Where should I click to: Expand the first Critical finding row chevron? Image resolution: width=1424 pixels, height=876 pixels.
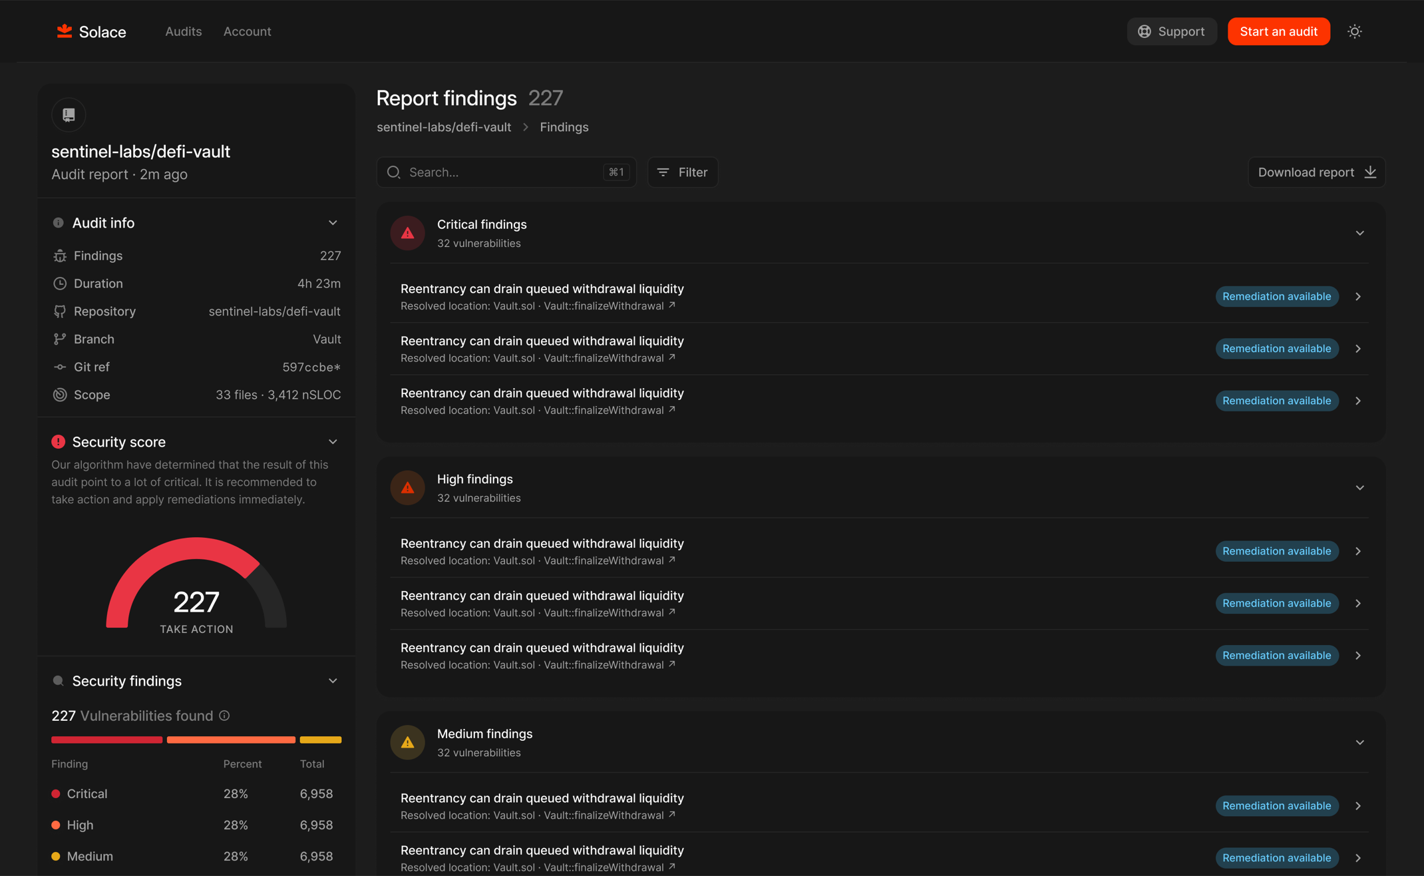1358,296
